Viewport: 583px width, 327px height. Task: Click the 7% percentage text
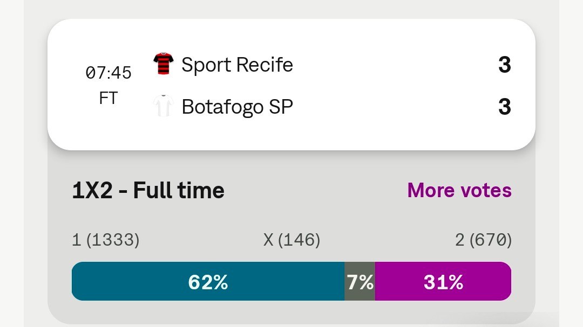click(x=360, y=282)
